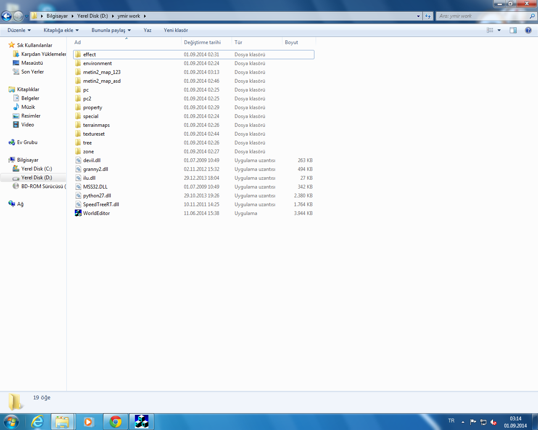538x430 pixels.
Task: Open the Düzenle menu
Action: (x=19, y=30)
